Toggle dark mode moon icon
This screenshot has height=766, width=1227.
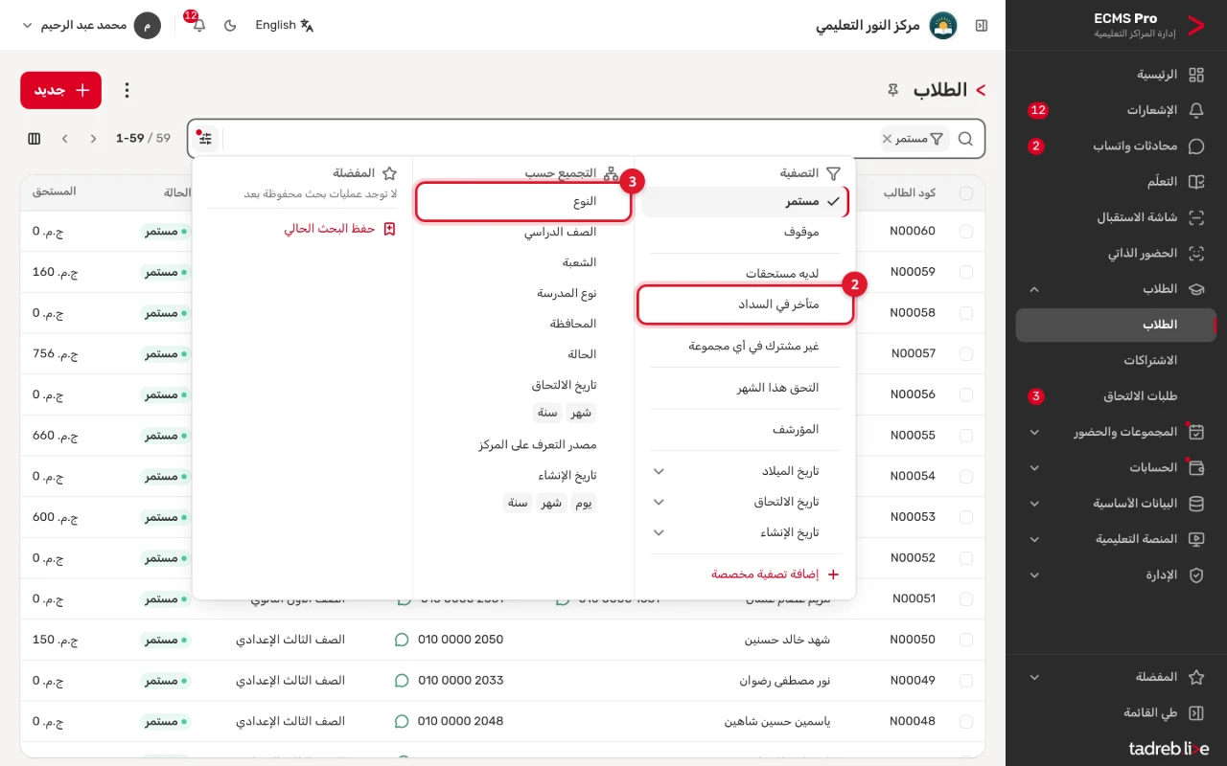click(x=230, y=26)
